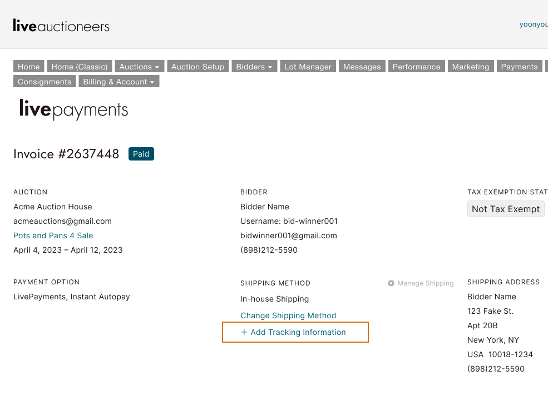Screen dimensions: 548x406
Task: Open the Consignments menu item
Action: coord(45,81)
